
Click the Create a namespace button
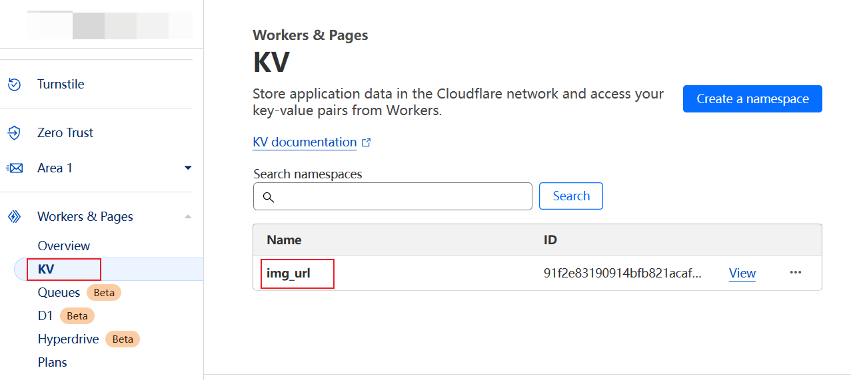pos(752,99)
